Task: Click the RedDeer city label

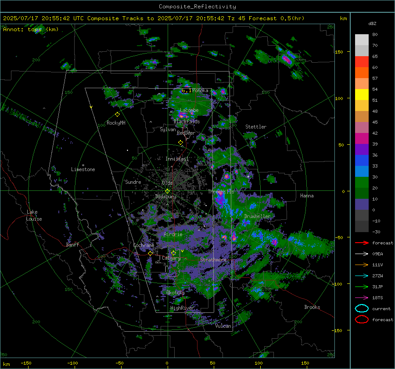Action: tap(186, 133)
